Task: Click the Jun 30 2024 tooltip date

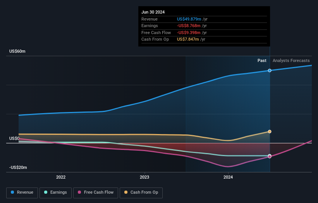Action: click(x=153, y=12)
